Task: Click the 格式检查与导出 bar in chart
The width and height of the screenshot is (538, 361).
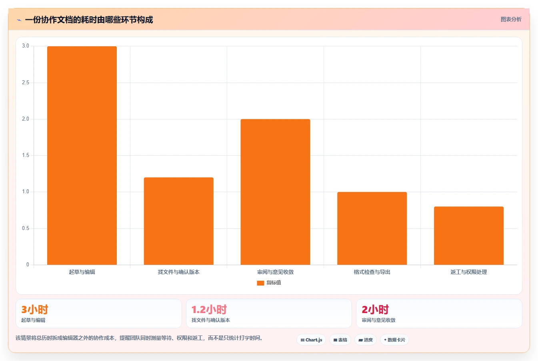Action: [x=372, y=228]
